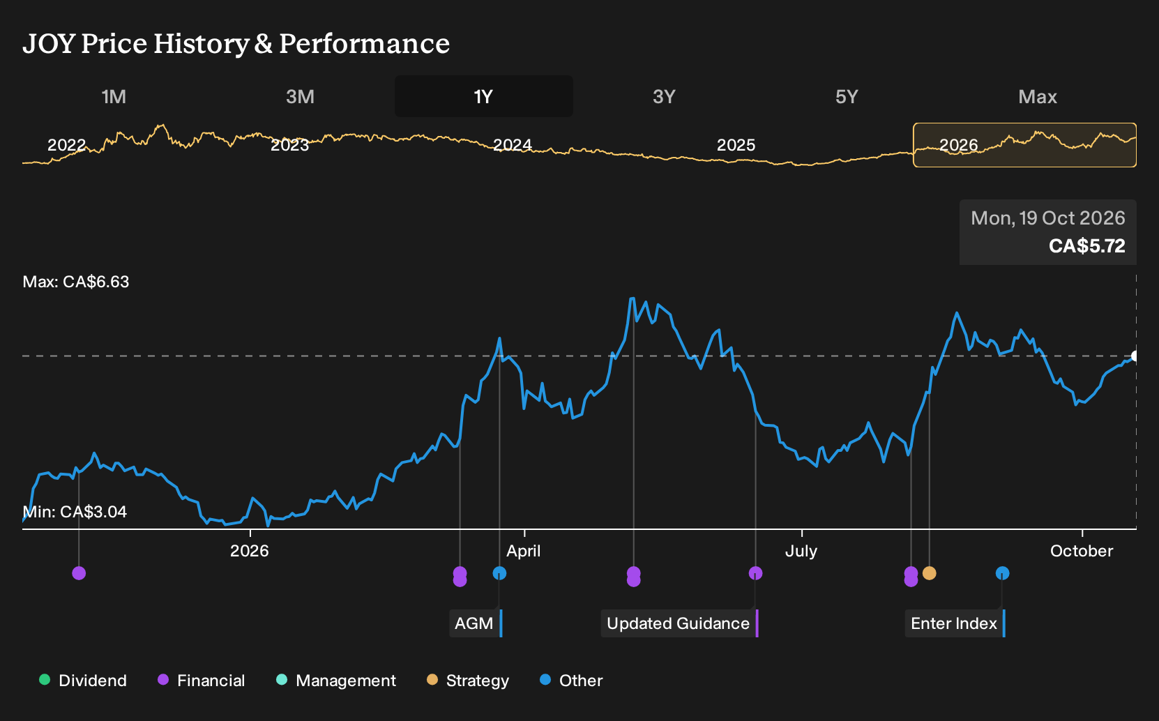
Task: Select the active 1Y range tab
Action: click(484, 96)
